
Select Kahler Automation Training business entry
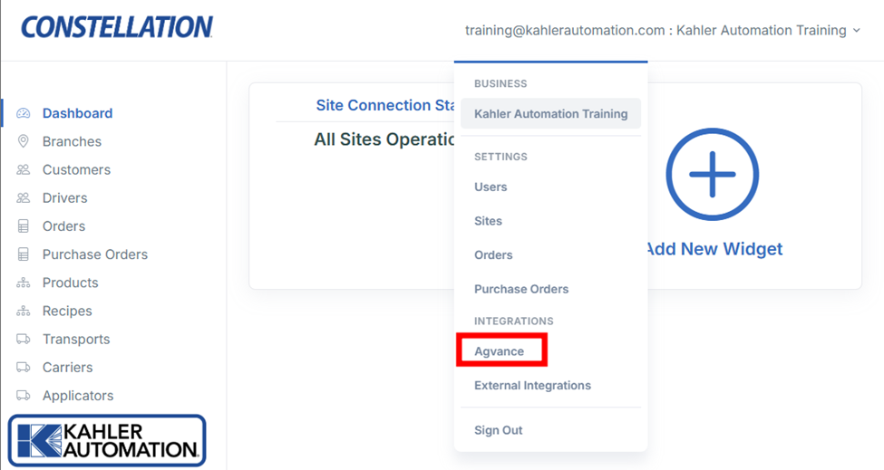tap(550, 114)
